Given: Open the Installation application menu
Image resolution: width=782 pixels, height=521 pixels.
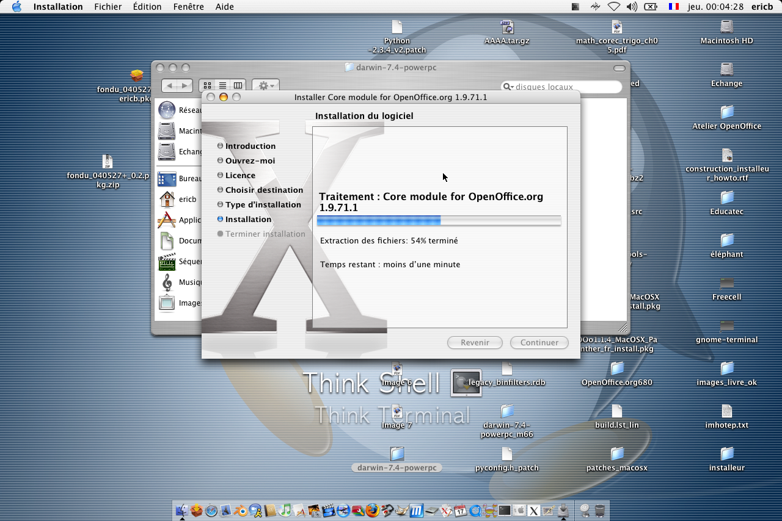Looking at the screenshot, I should click(58, 7).
